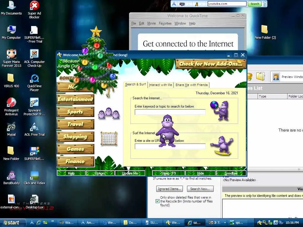
Task: Click Check for New Add-Ons banner
Action: click(211, 64)
